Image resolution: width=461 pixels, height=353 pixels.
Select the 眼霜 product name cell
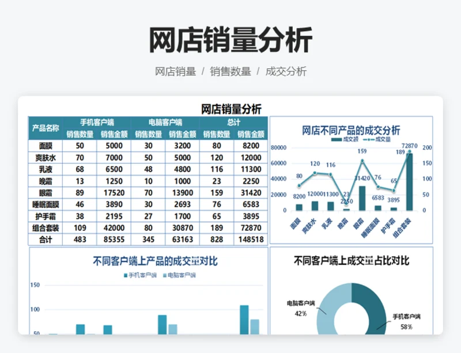pyautogui.click(x=46, y=193)
